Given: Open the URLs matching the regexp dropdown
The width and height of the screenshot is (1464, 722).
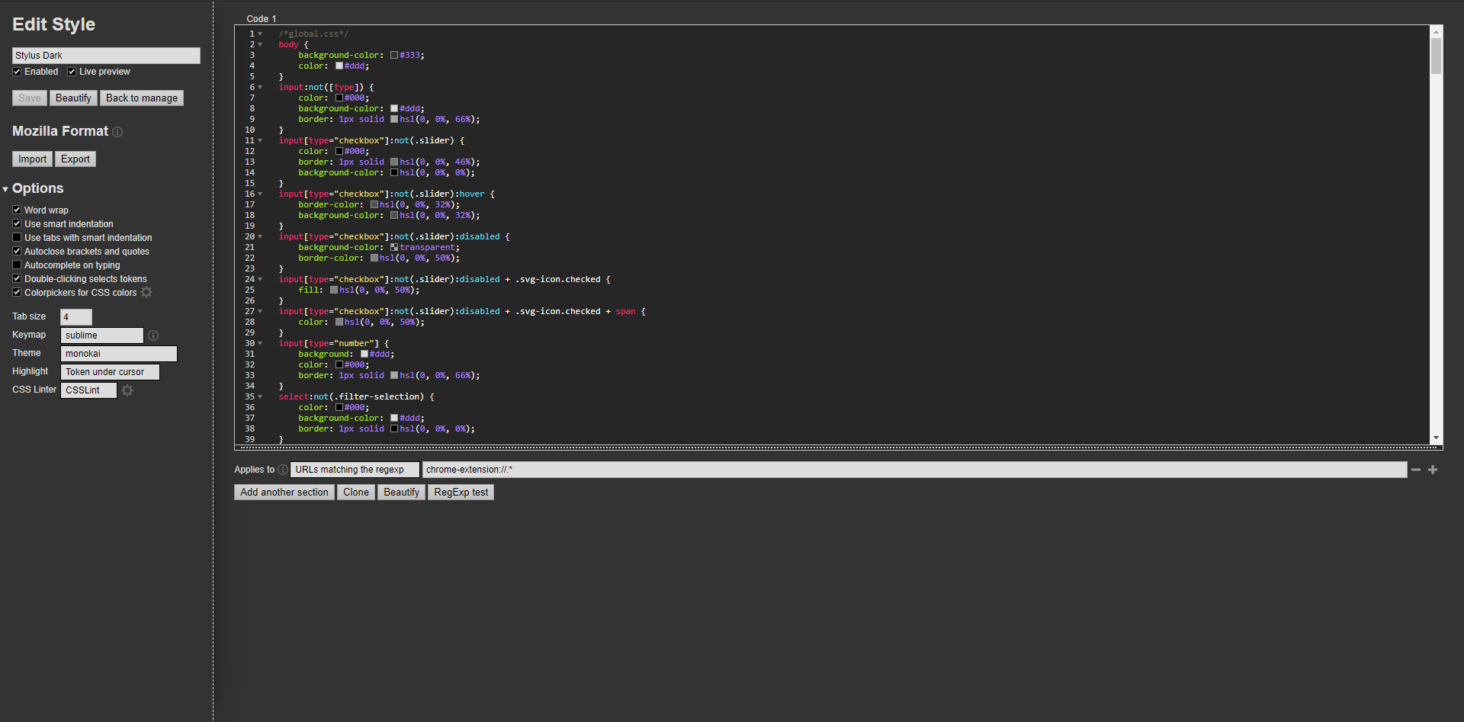Looking at the screenshot, I should pos(354,470).
